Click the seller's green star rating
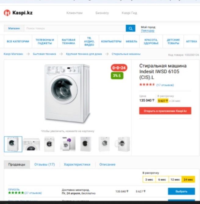Viewport: 200px width, 204px height. click(x=16, y=193)
